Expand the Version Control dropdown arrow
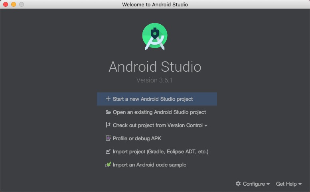 tap(206, 125)
